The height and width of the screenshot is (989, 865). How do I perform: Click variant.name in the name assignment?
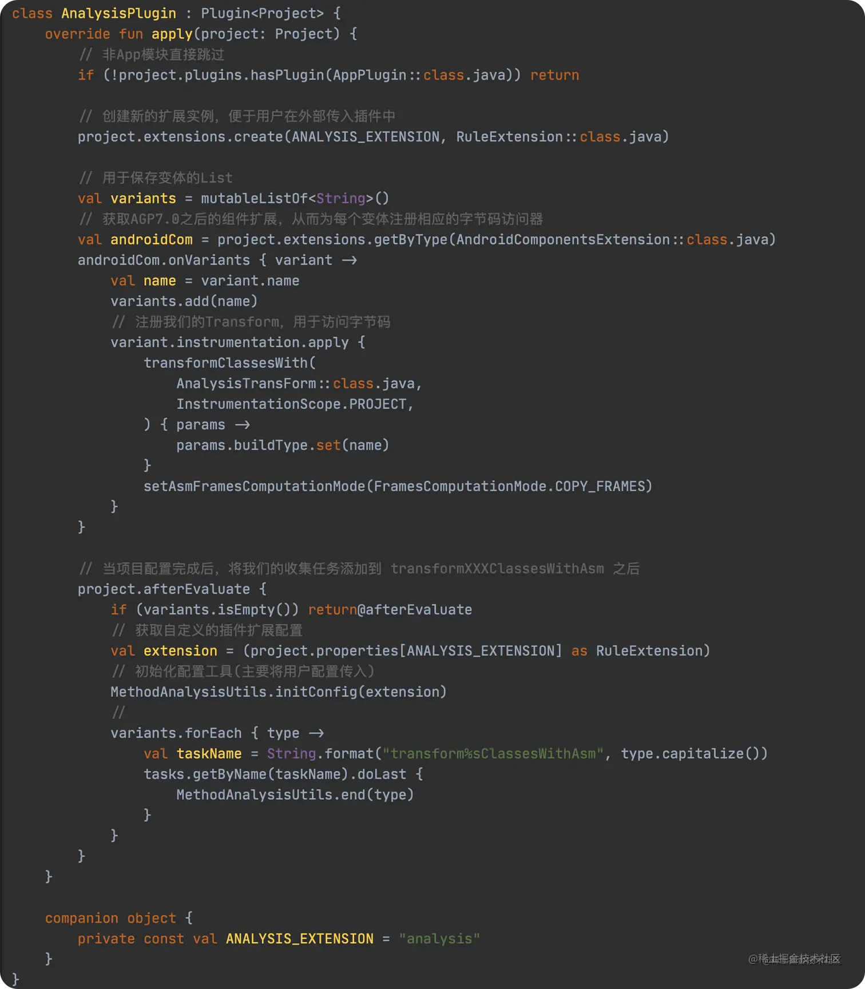point(250,281)
